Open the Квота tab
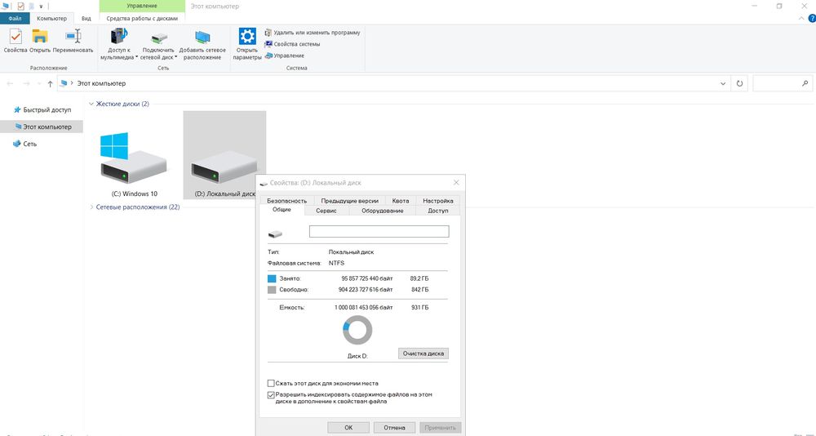The width and height of the screenshot is (816, 436). pyautogui.click(x=401, y=201)
